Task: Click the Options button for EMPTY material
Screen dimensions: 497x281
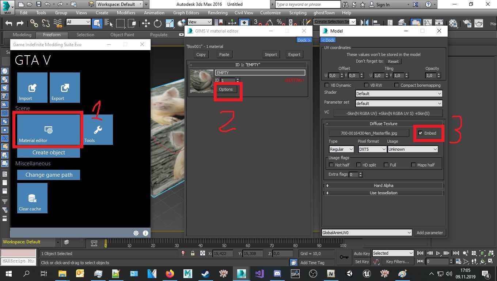Action: click(x=226, y=89)
